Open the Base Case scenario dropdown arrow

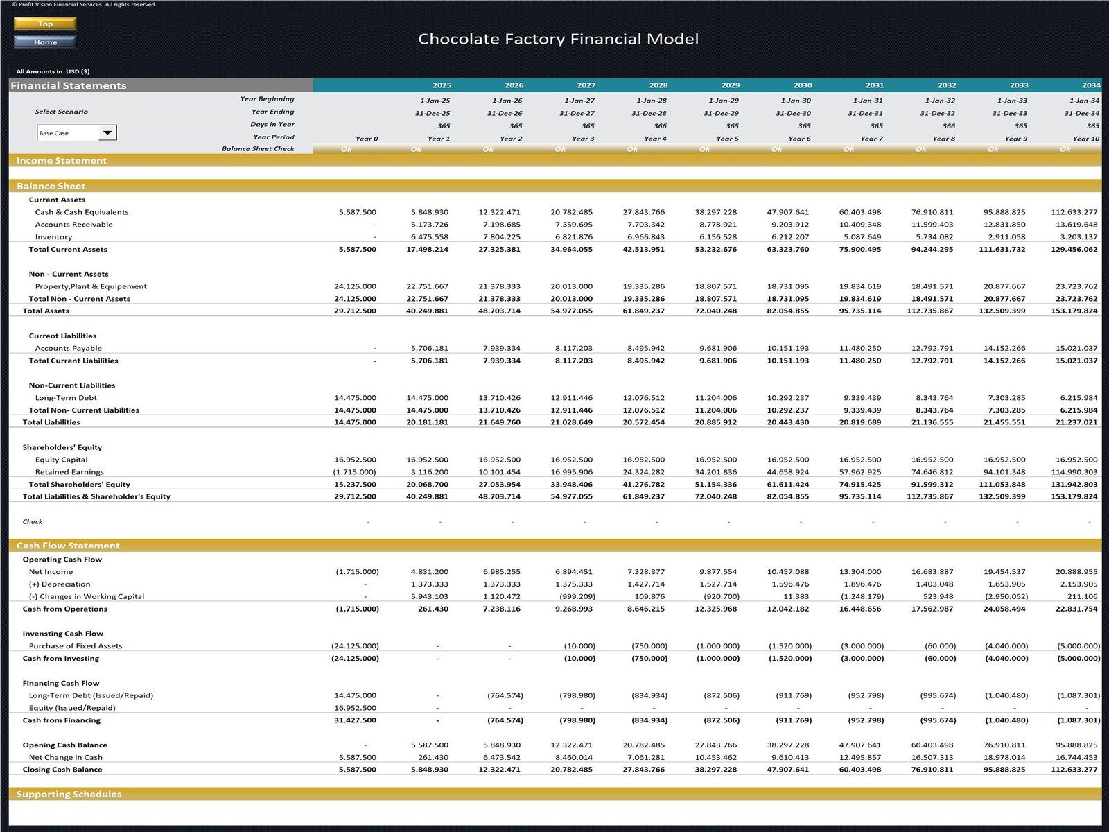(107, 132)
